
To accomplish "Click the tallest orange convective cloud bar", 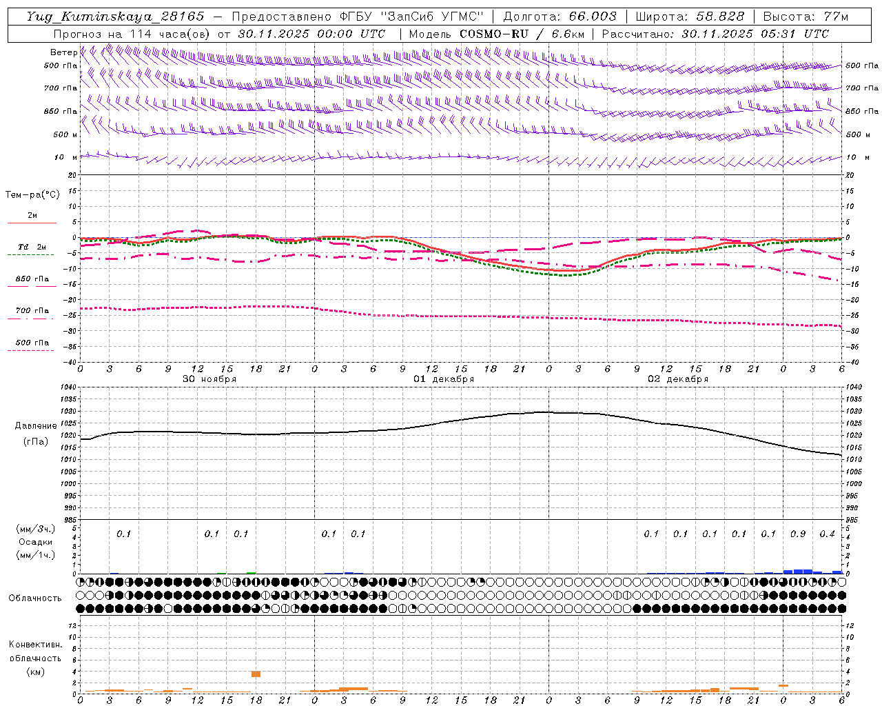I will (x=256, y=674).
